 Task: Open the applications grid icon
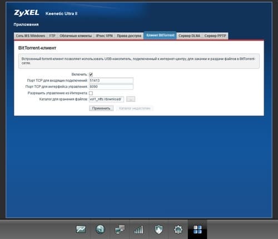[197, 230]
